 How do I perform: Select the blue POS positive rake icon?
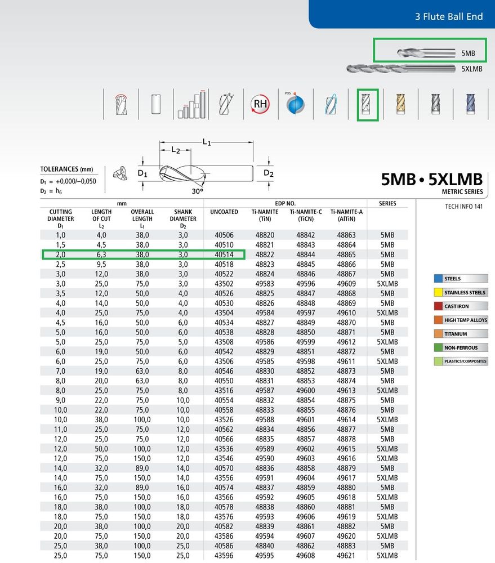(x=295, y=104)
